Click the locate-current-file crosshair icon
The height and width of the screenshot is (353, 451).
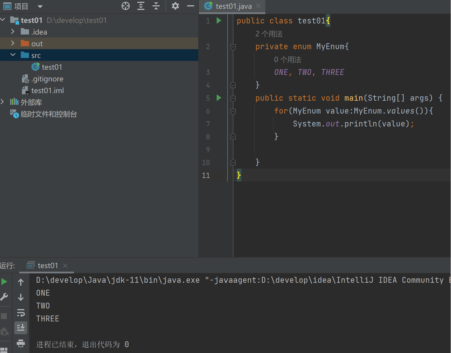(126, 6)
